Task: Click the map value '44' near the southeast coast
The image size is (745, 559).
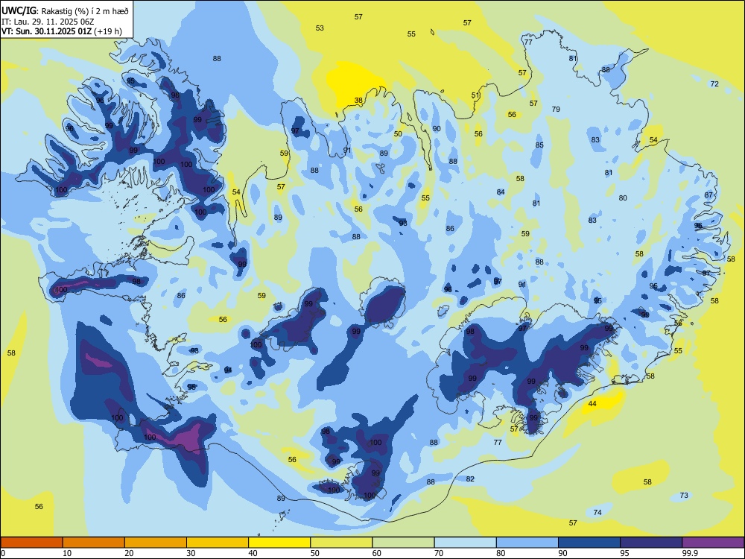Action: pyautogui.click(x=592, y=403)
